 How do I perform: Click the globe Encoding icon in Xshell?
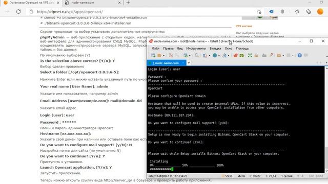[x=215, y=55]
